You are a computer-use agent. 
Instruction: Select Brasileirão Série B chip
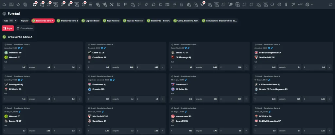coord(68,20)
